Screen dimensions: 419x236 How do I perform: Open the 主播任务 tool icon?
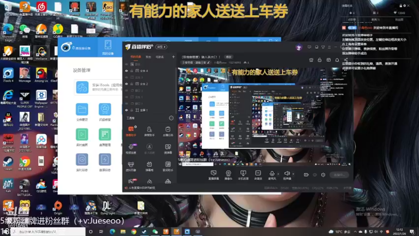tap(168, 131)
